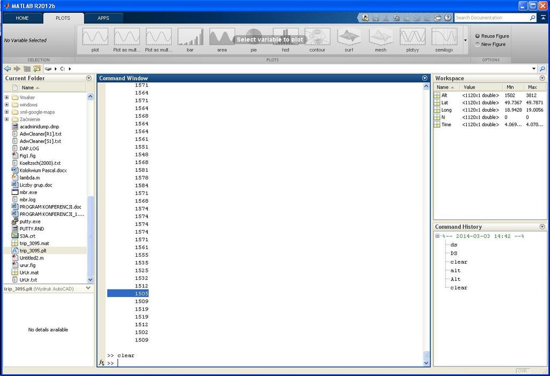The image size is (550, 376).
Task: Click the Search Documentation field
Action: pyautogui.click(x=491, y=18)
